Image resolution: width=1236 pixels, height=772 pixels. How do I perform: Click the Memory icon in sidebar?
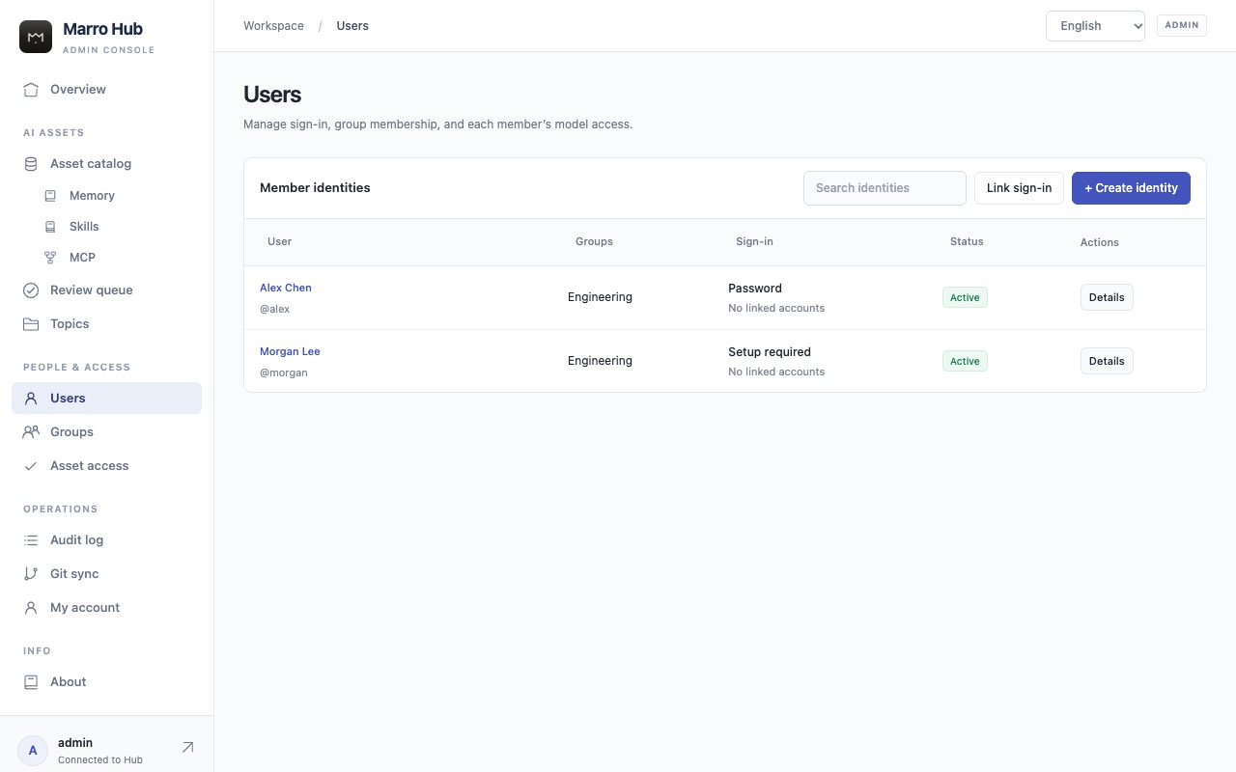coord(50,196)
